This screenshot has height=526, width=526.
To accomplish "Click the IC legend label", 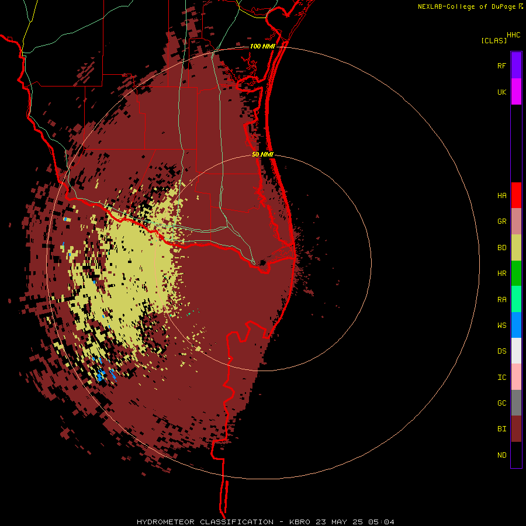I will (501, 378).
